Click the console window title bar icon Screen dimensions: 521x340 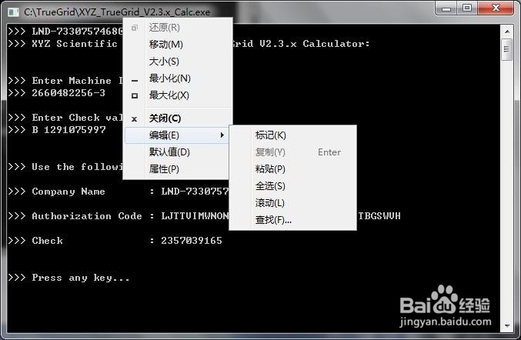13,12
